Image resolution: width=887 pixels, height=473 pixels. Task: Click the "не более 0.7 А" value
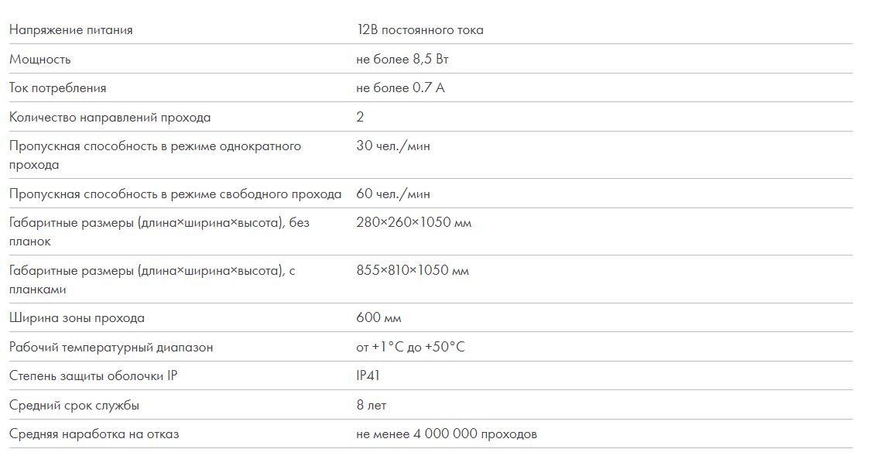click(x=400, y=88)
